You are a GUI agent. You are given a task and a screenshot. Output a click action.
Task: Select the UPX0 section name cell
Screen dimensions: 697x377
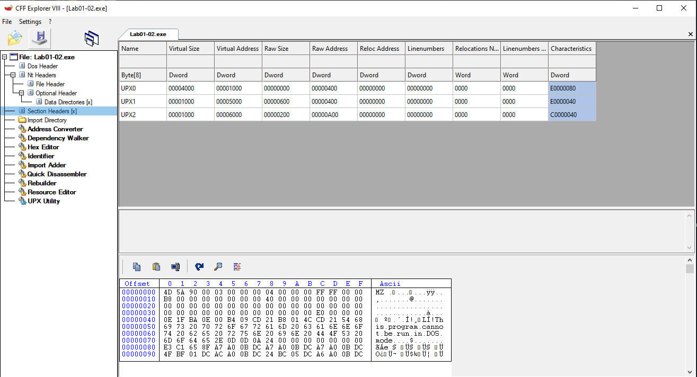click(143, 88)
